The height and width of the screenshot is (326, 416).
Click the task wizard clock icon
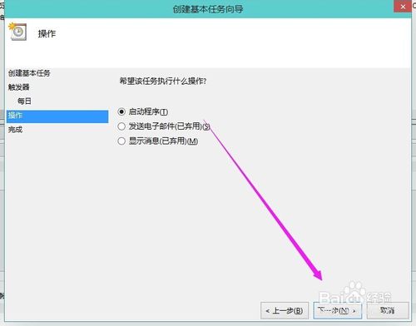coord(17,32)
